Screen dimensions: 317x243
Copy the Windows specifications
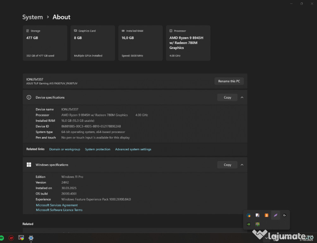coord(228,165)
